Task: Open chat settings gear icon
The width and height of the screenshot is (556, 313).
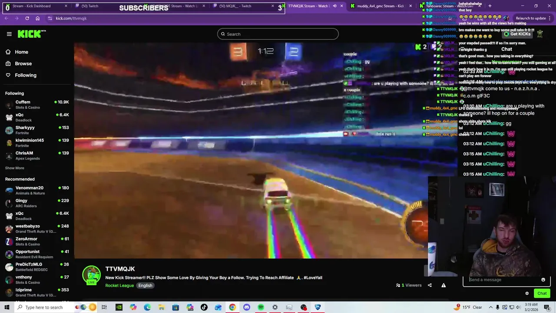Action: point(527,293)
